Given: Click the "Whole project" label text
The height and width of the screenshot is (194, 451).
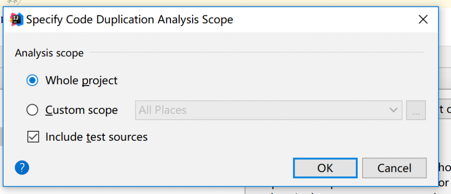Looking at the screenshot, I should coord(81,81).
